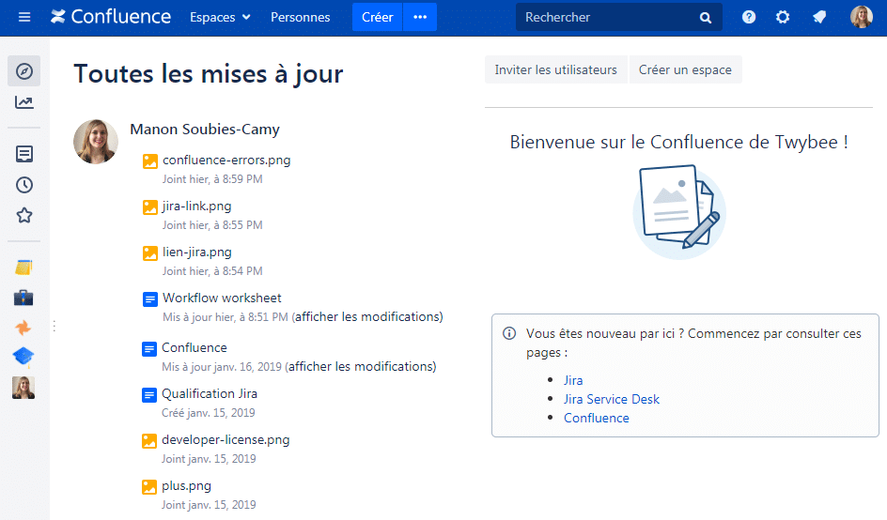Click Créer un espace button
Image resolution: width=887 pixels, height=520 pixels.
[x=685, y=69]
